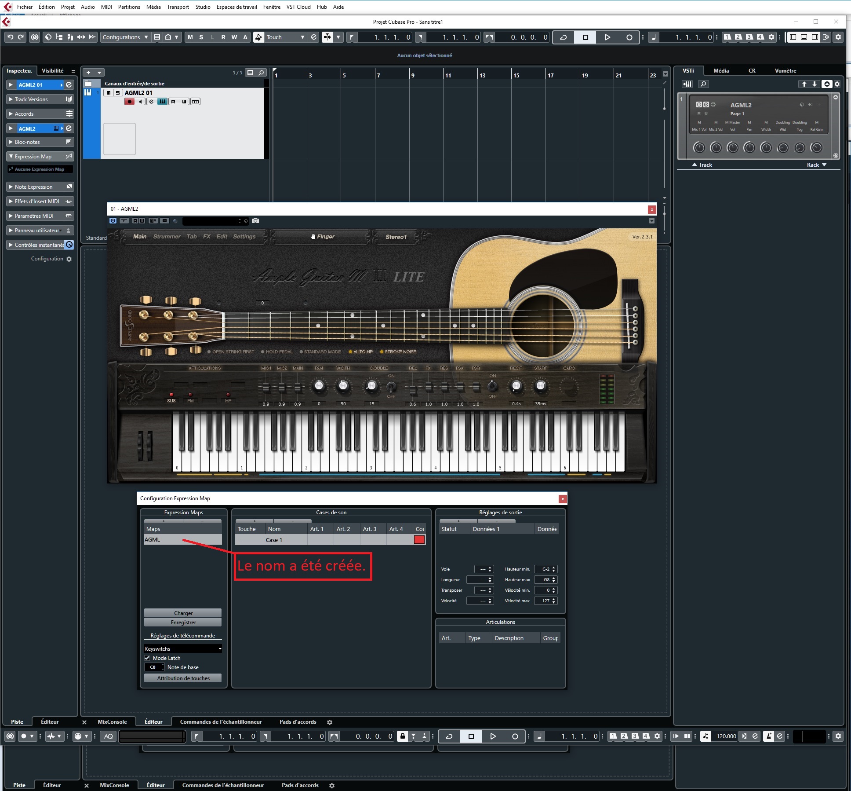Screen dimensions: 851x791
Task: Toggle the plugin power bypass button
Action: tap(113, 221)
